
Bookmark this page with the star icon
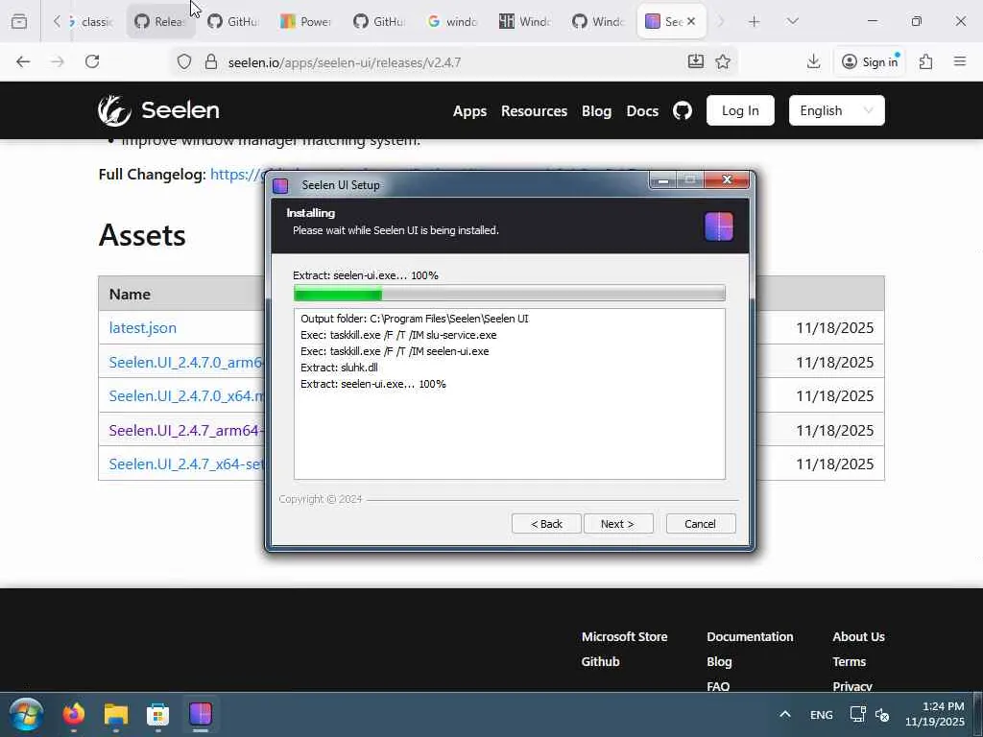coord(723,61)
